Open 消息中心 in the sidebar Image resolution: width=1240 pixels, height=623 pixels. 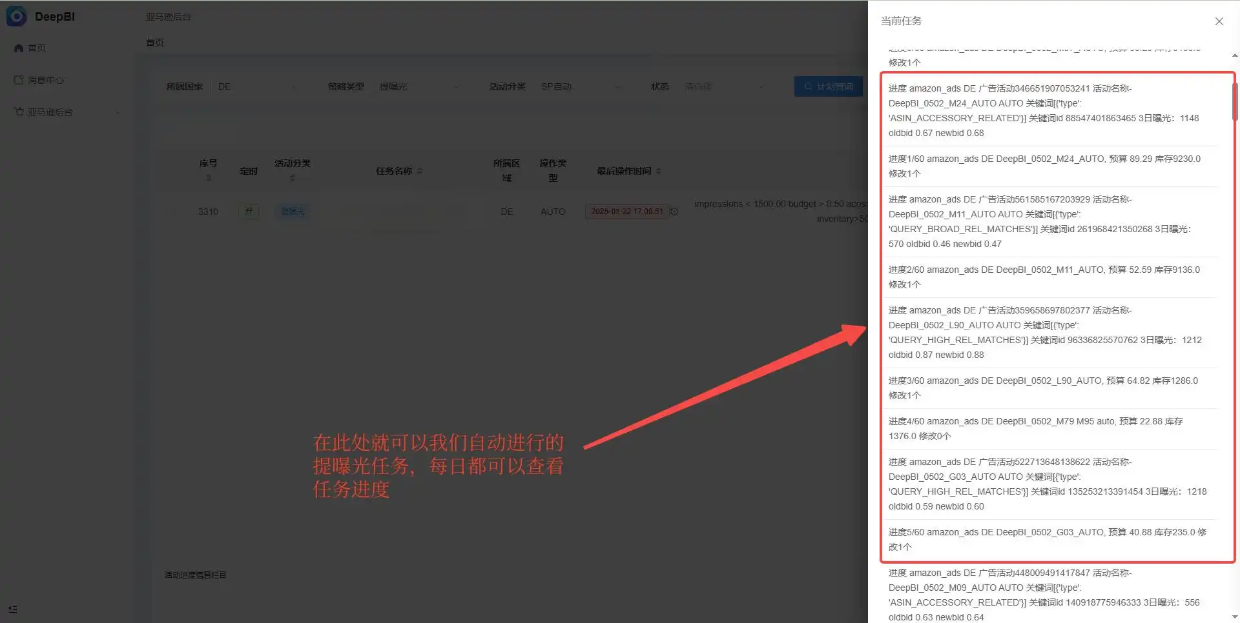point(67,80)
